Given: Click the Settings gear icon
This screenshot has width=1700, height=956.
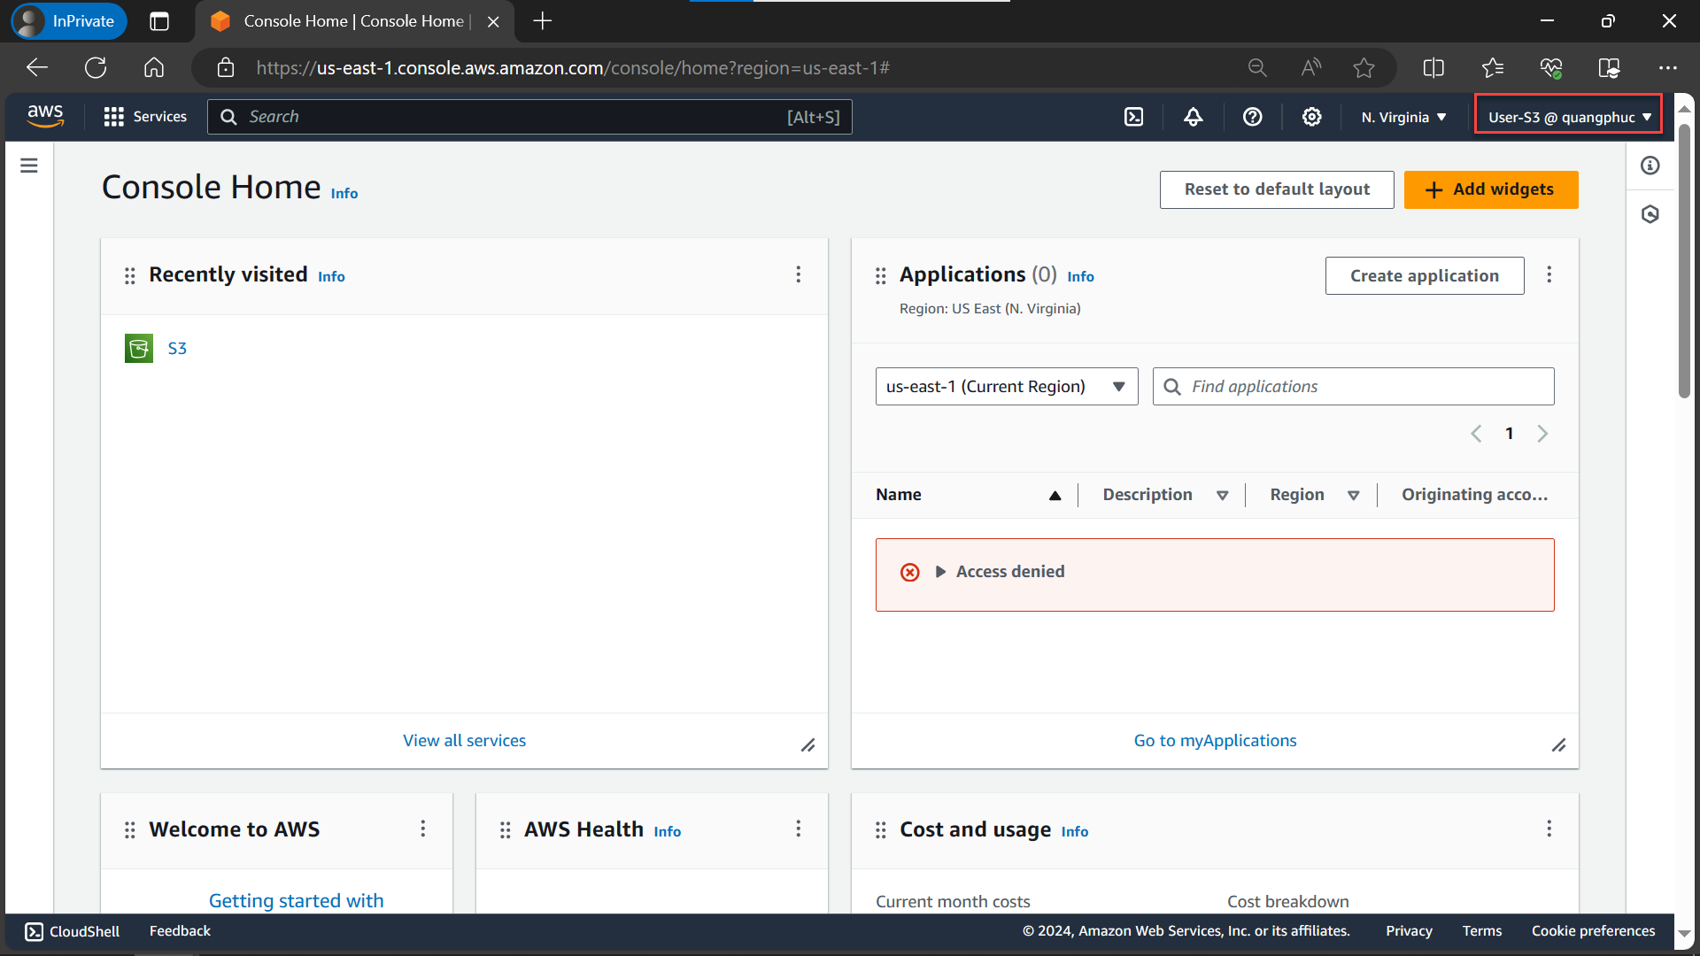Looking at the screenshot, I should point(1312,116).
